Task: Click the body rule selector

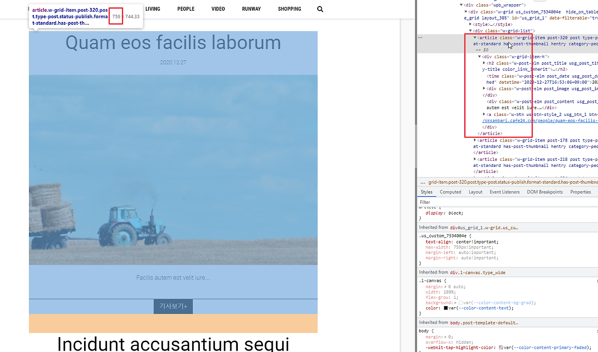Action: pos(424,331)
